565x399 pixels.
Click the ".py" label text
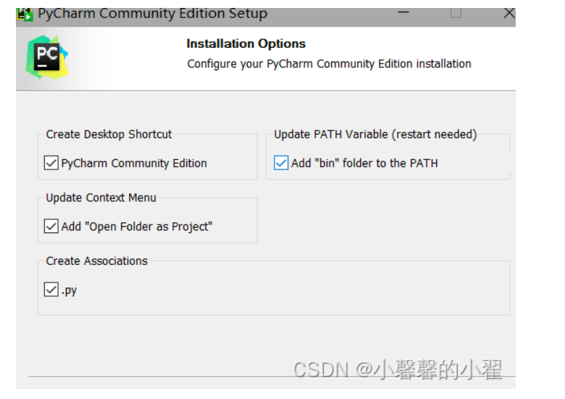pos(70,290)
